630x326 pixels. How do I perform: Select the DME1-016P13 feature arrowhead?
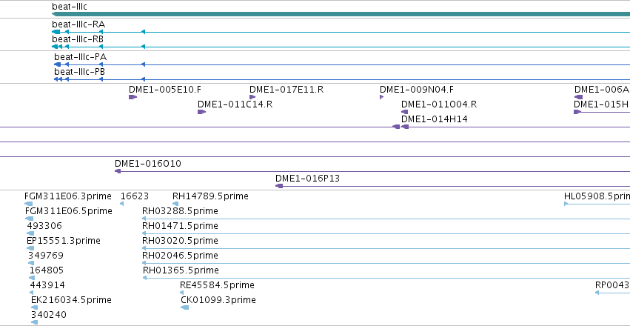click(x=279, y=186)
